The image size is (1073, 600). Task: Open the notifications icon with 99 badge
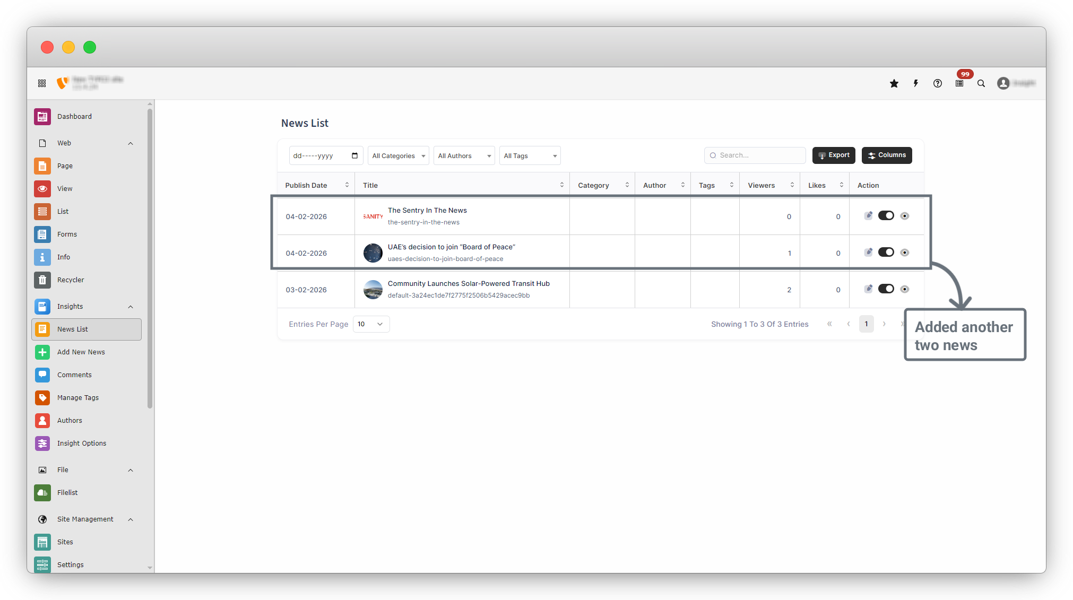[x=959, y=83]
